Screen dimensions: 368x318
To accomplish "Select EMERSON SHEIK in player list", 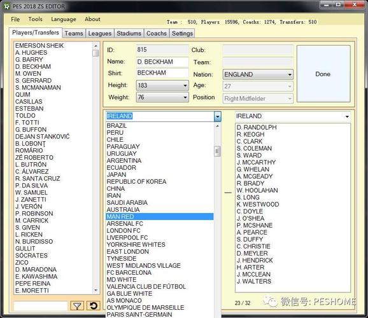I will coord(53,46).
